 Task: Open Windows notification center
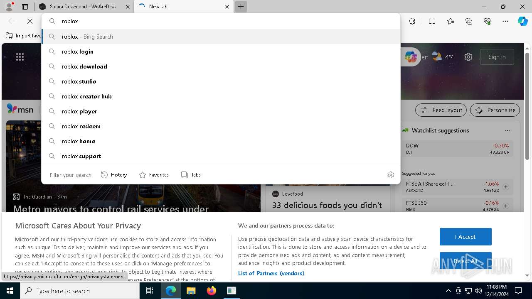pos(518,291)
